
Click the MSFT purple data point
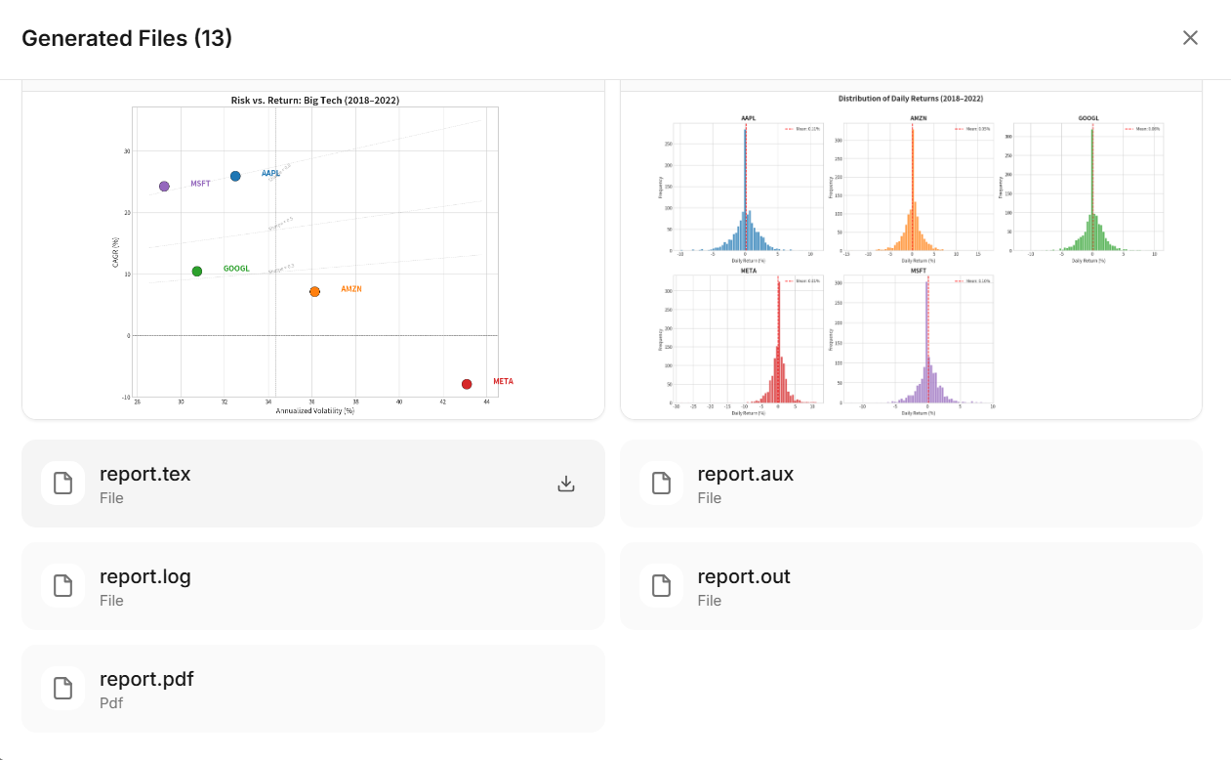tap(164, 186)
